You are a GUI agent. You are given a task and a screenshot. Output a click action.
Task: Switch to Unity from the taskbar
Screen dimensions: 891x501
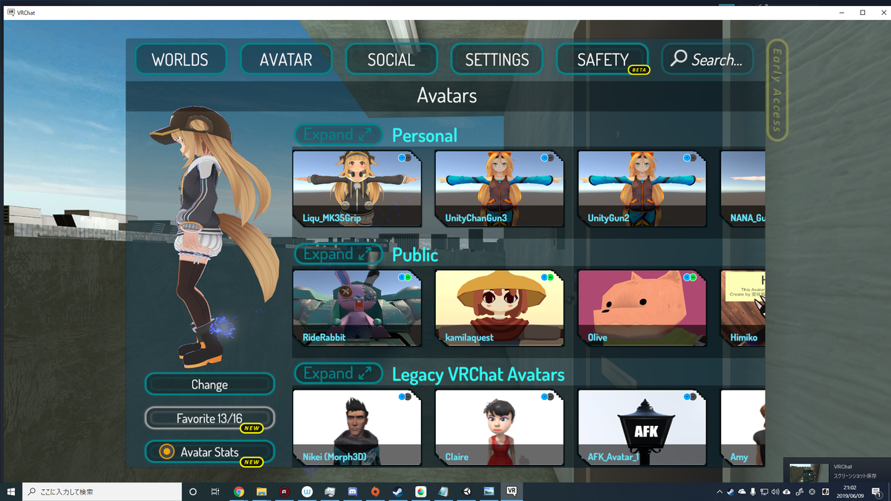[466, 491]
